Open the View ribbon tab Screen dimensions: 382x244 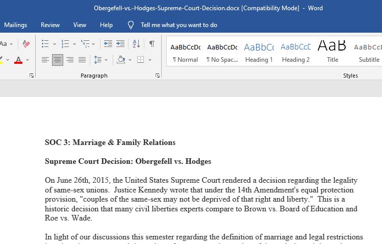(x=80, y=25)
